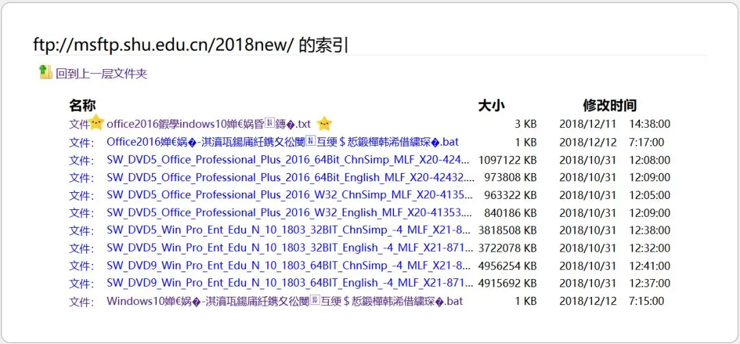Select the 4956254 KB size value
740x344 pixels.
coord(507,266)
